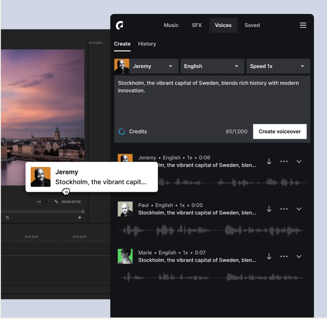Click the 00:00:47:00 timecode in video editor

pos(71,202)
